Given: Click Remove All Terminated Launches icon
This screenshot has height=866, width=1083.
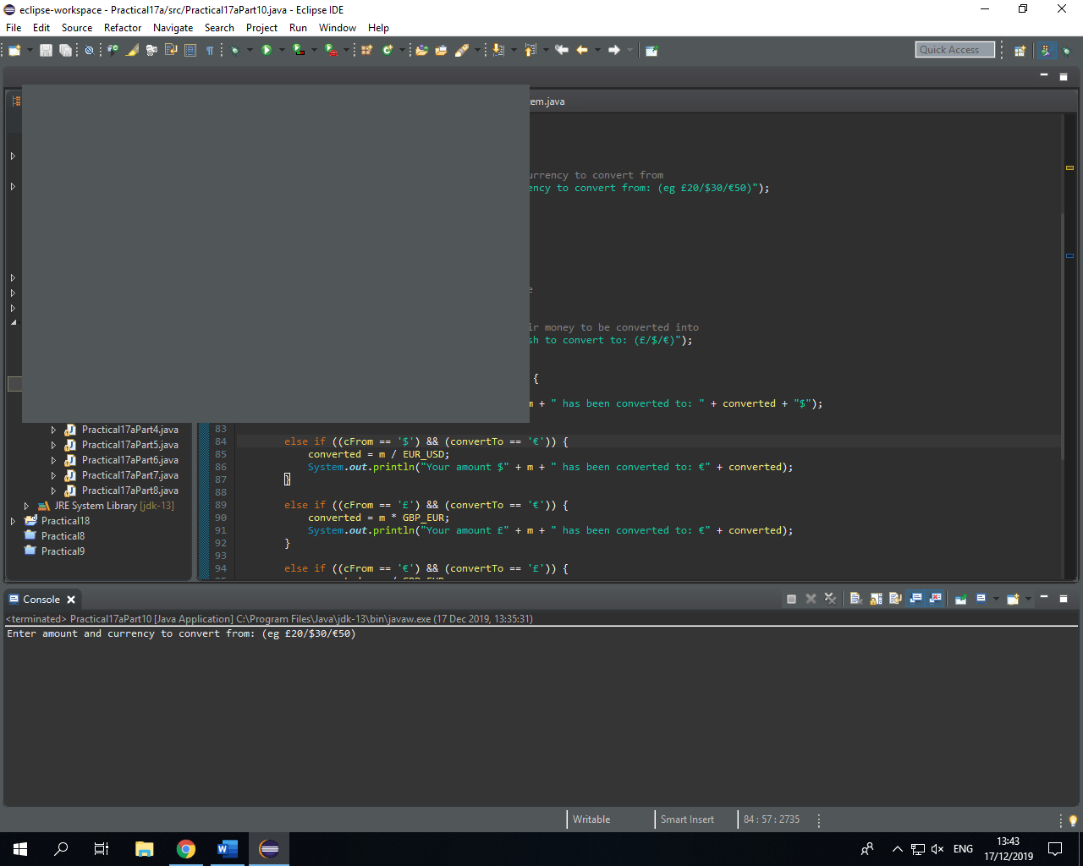Looking at the screenshot, I should pyautogui.click(x=830, y=599).
